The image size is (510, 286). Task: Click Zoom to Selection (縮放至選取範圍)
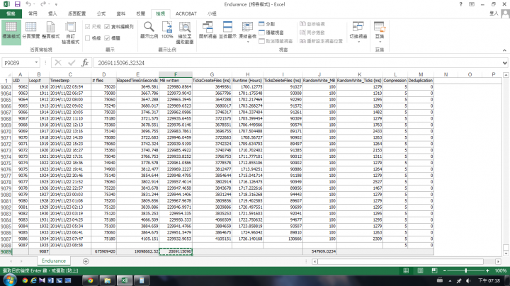(185, 33)
